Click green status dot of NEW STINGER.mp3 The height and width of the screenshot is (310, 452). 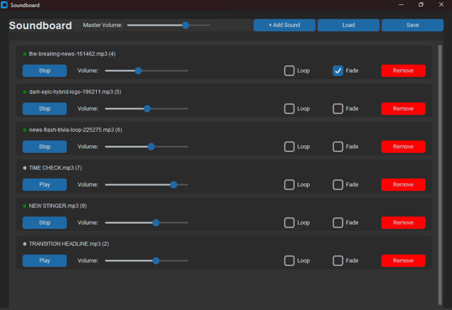[x=25, y=206]
